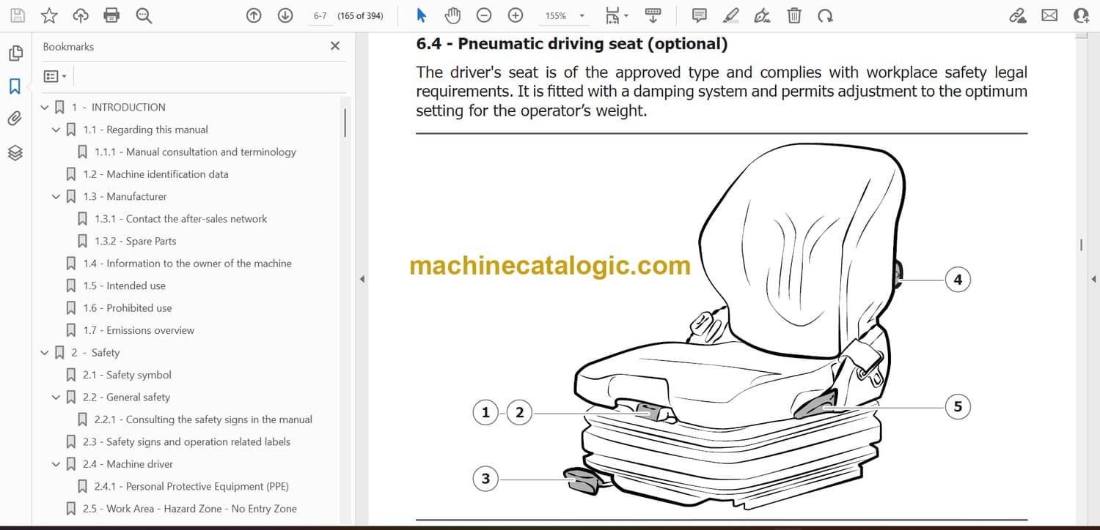Image resolution: width=1100 pixels, height=530 pixels.
Task: Collapse the 1.1 Regarding this manual bookmark
Action: [56, 130]
